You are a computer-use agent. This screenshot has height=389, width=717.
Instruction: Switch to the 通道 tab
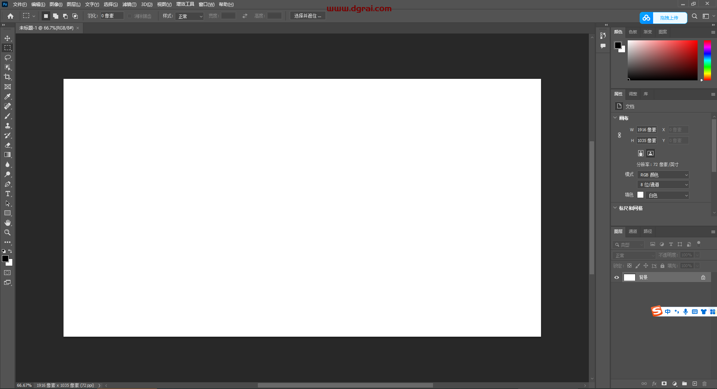coord(633,231)
